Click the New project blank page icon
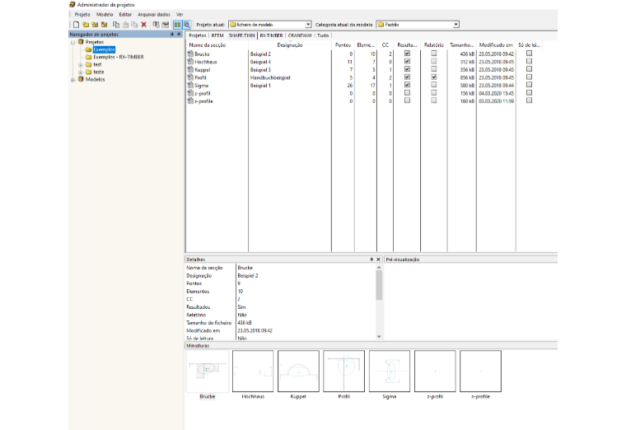The image size is (626, 430). [x=76, y=25]
